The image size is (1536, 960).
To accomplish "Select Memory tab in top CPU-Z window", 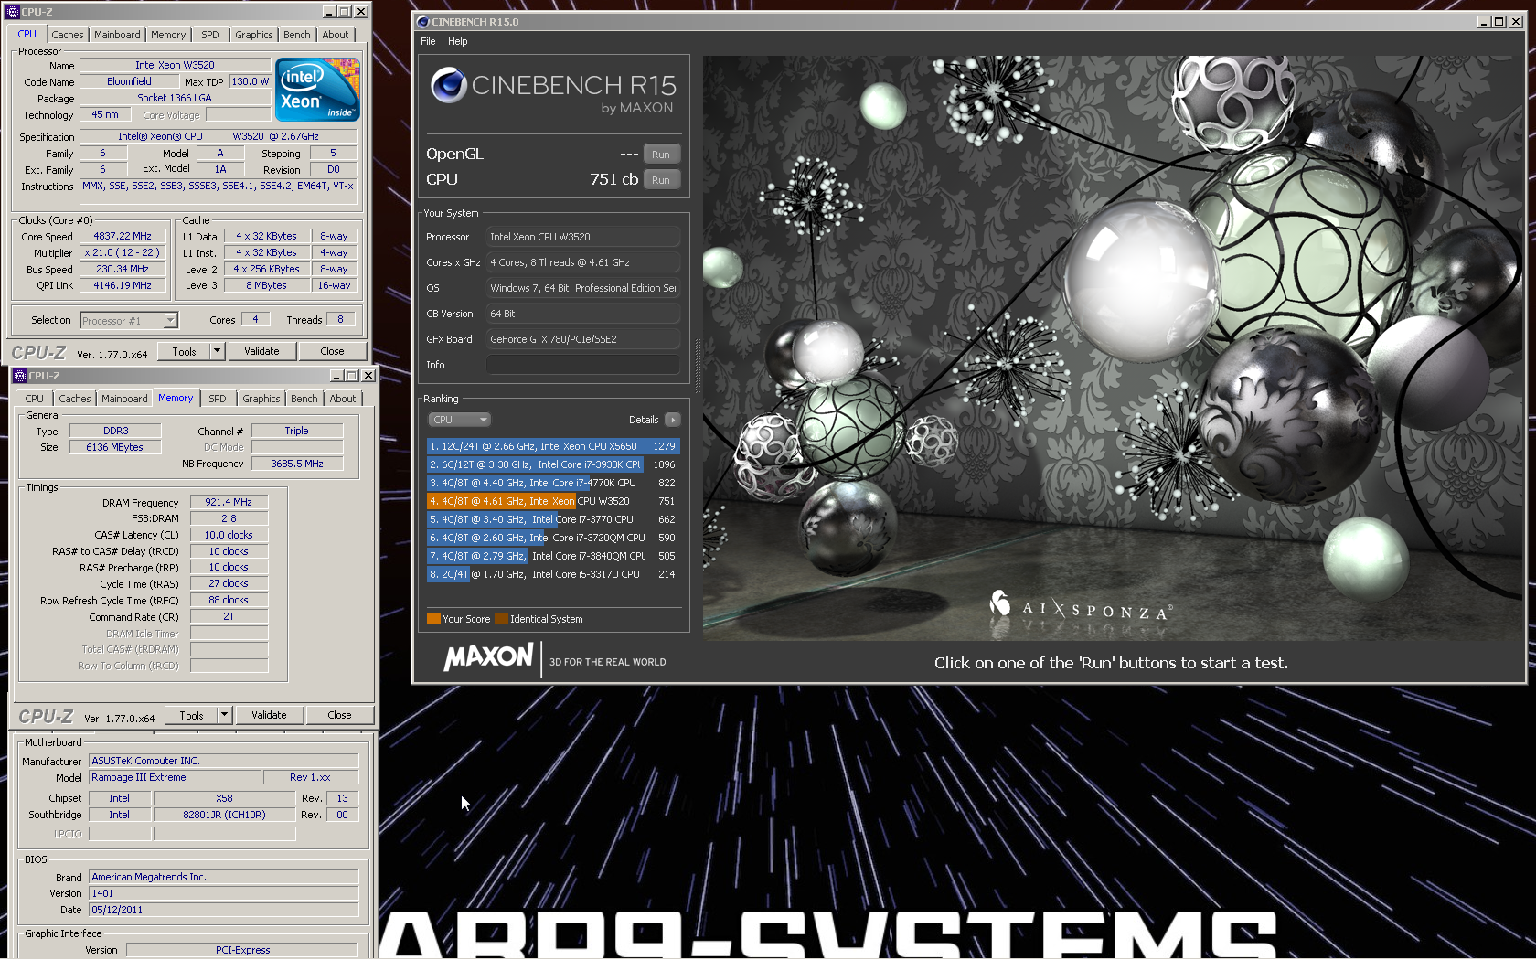I will 168,35.
